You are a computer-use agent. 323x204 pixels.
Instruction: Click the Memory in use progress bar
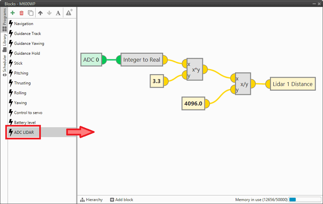click(305, 200)
